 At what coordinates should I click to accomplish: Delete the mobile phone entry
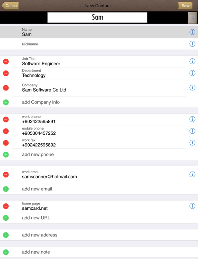(6, 131)
